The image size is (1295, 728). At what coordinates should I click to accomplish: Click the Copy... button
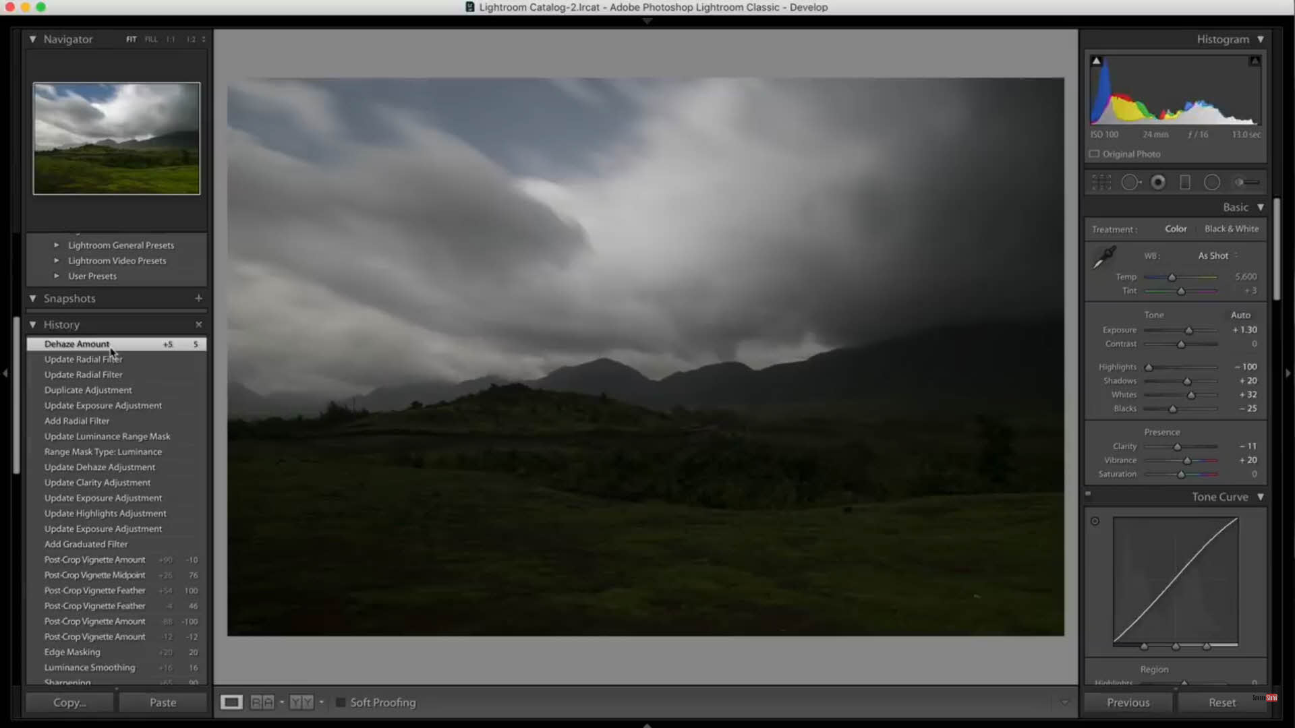(69, 702)
